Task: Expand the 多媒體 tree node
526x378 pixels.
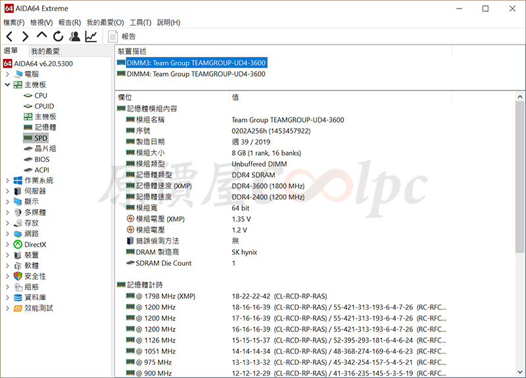Action: coord(7,212)
